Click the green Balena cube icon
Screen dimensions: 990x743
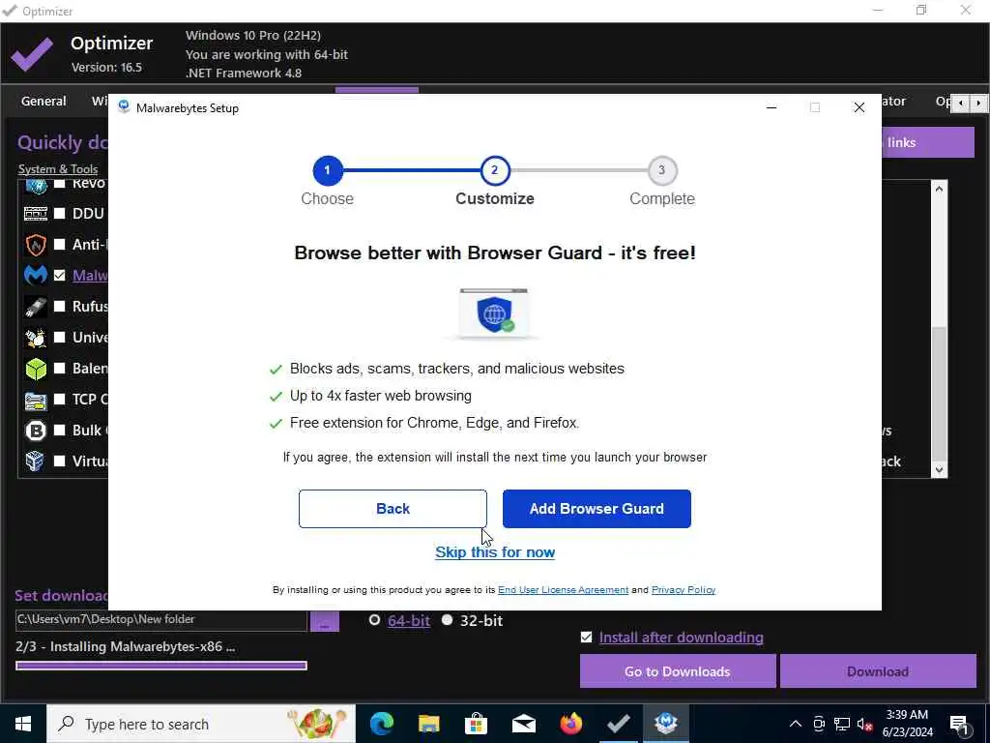(36, 369)
